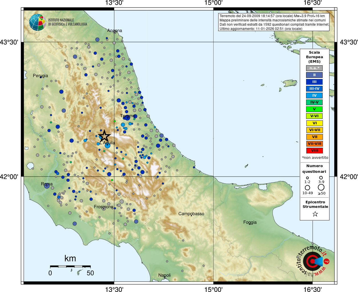
Task: Select the intensity IV-V legend swatch
Action: [x=314, y=102]
